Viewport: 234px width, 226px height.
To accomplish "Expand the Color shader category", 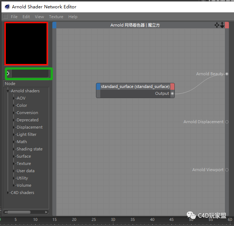I will [x=13, y=105].
